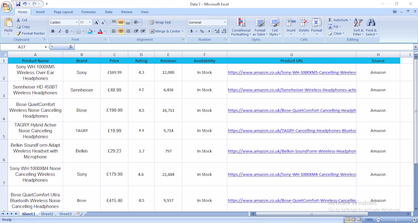
Task: Toggle Wrap Text for cells
Action: (160, 22)
